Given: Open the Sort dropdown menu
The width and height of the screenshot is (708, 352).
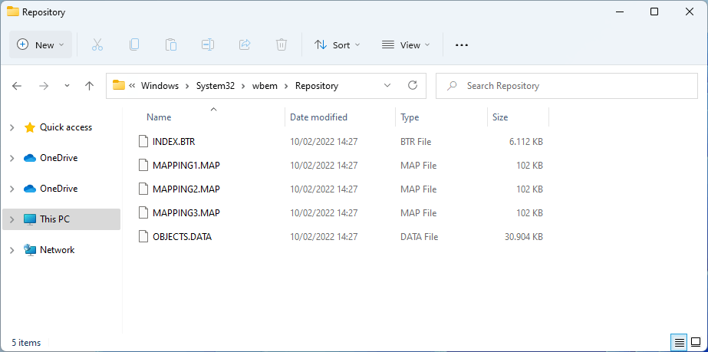Looking at the screenshot, I should pyautogui.click(x=337, y=44).
